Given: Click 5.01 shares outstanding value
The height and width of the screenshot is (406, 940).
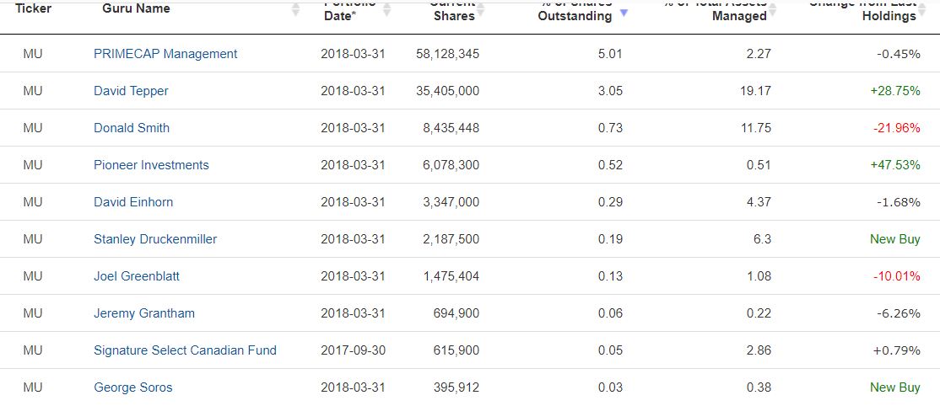Looking at the screenshot, I should (610, 54).
